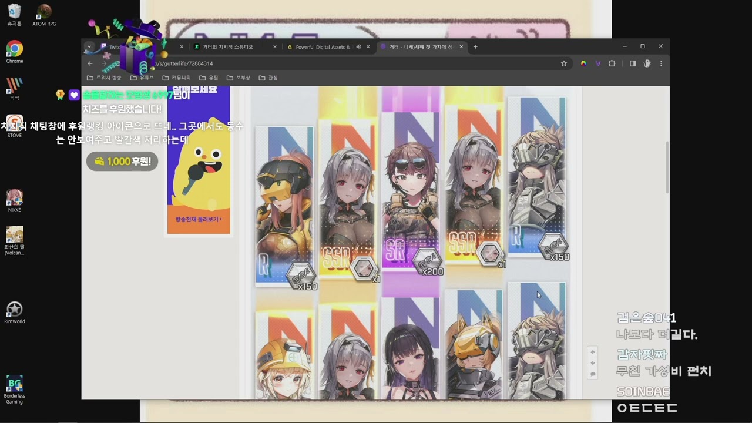Close the Powerful Digital Assets tab
Screen dimensions: 752x423
tap(368, 47)
